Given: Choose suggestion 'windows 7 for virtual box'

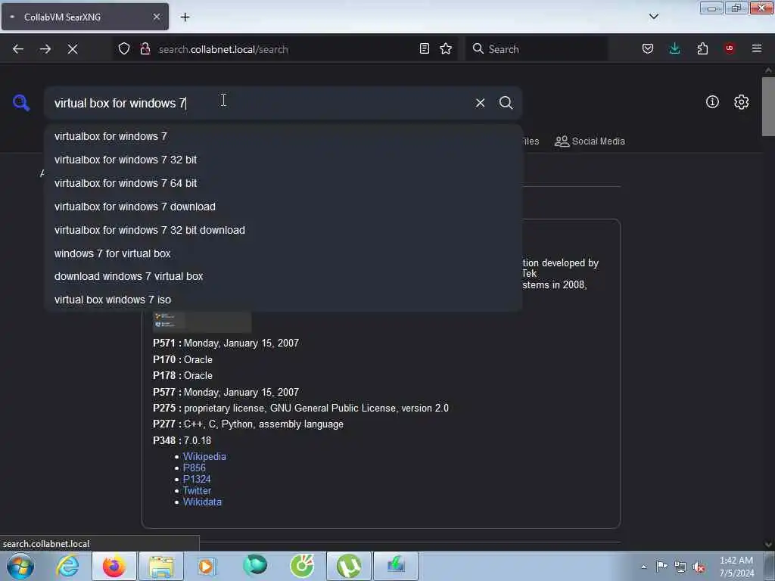Looking at the screenshot, I should click(283, 253).
